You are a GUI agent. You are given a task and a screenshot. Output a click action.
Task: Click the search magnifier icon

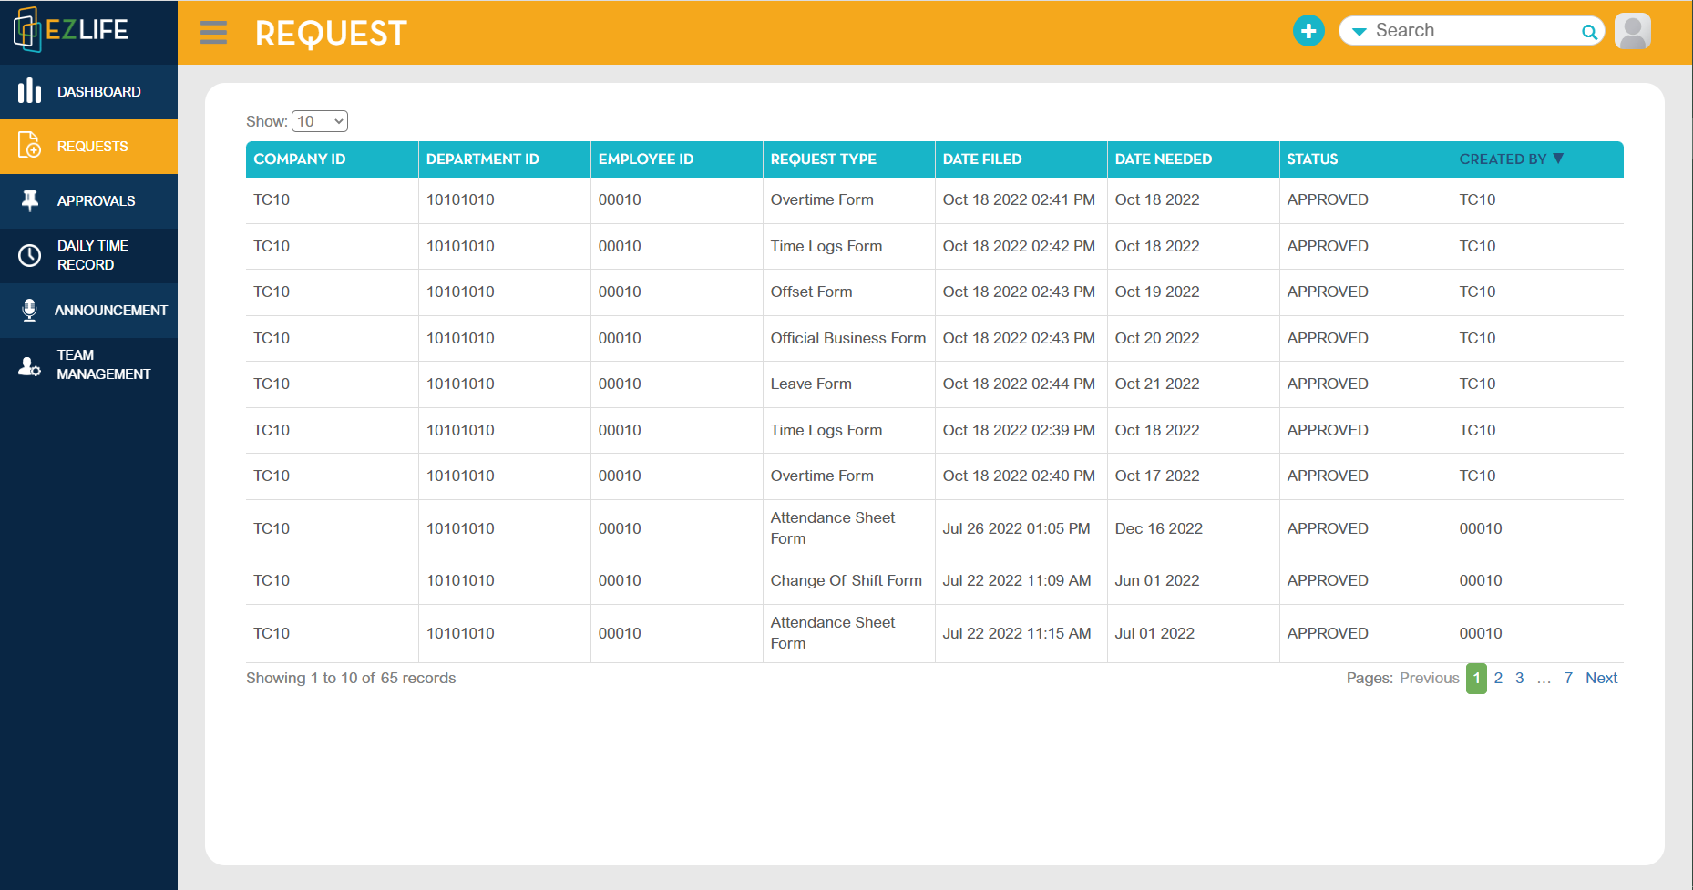tap(1589, 32)
